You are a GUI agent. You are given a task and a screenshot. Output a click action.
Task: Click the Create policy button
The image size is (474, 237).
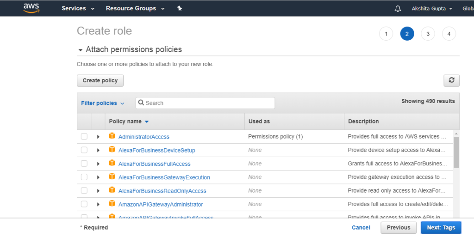(100, 80)
